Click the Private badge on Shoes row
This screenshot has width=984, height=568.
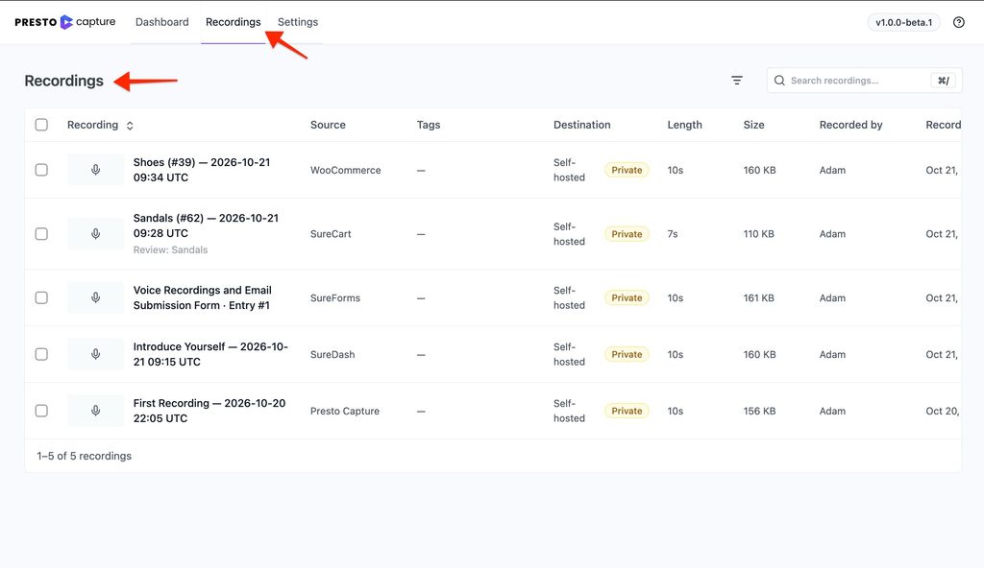(x=627, y=170)
